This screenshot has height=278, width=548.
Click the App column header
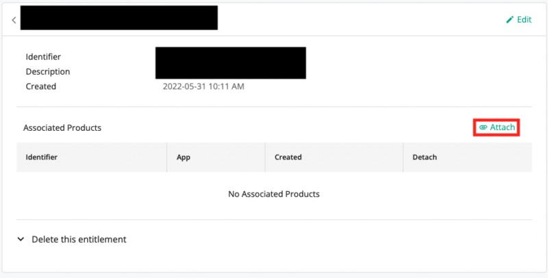pos(183,157)
